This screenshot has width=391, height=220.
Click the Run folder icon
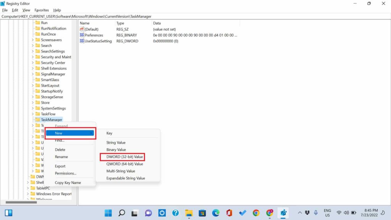[38, 23]
